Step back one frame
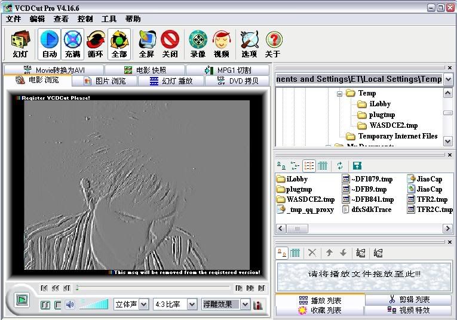Viewport: 457px width, 320px height. (67, 288)
